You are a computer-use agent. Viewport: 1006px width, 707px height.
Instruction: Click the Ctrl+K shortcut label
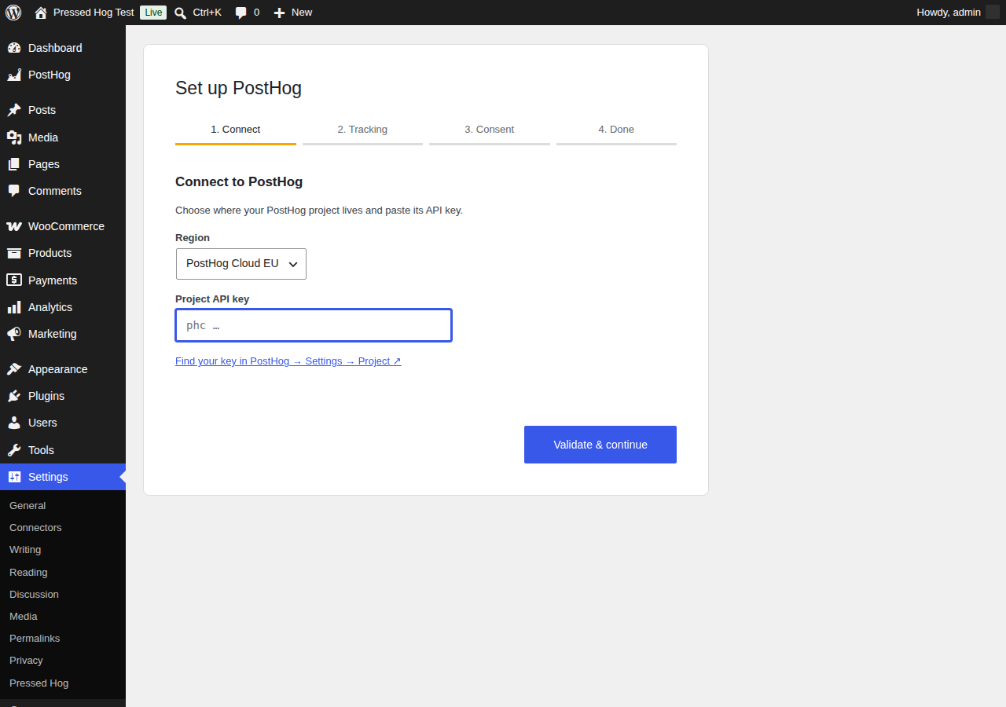click(x=207, y=13)
